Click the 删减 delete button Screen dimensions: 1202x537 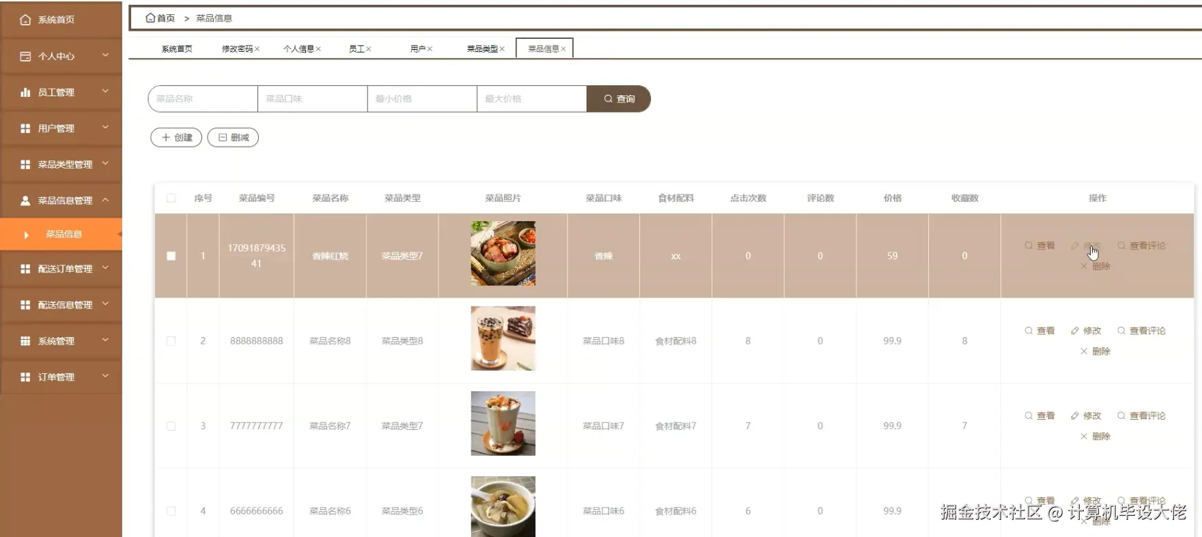[233, 138]
